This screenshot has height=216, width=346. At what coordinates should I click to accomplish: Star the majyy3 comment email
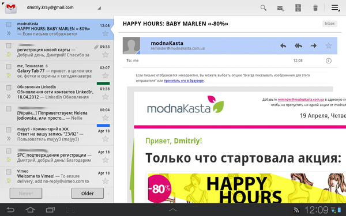click(106, 139)
